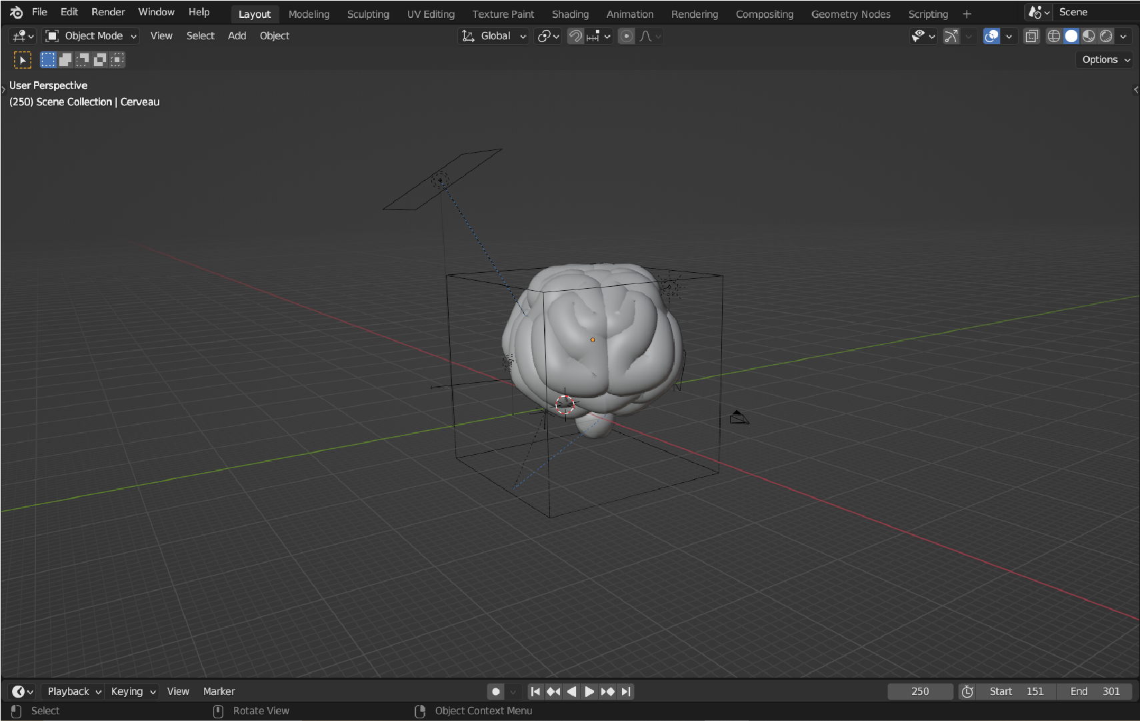
Task: Open snapping options icon
Action: pos(598,36)
